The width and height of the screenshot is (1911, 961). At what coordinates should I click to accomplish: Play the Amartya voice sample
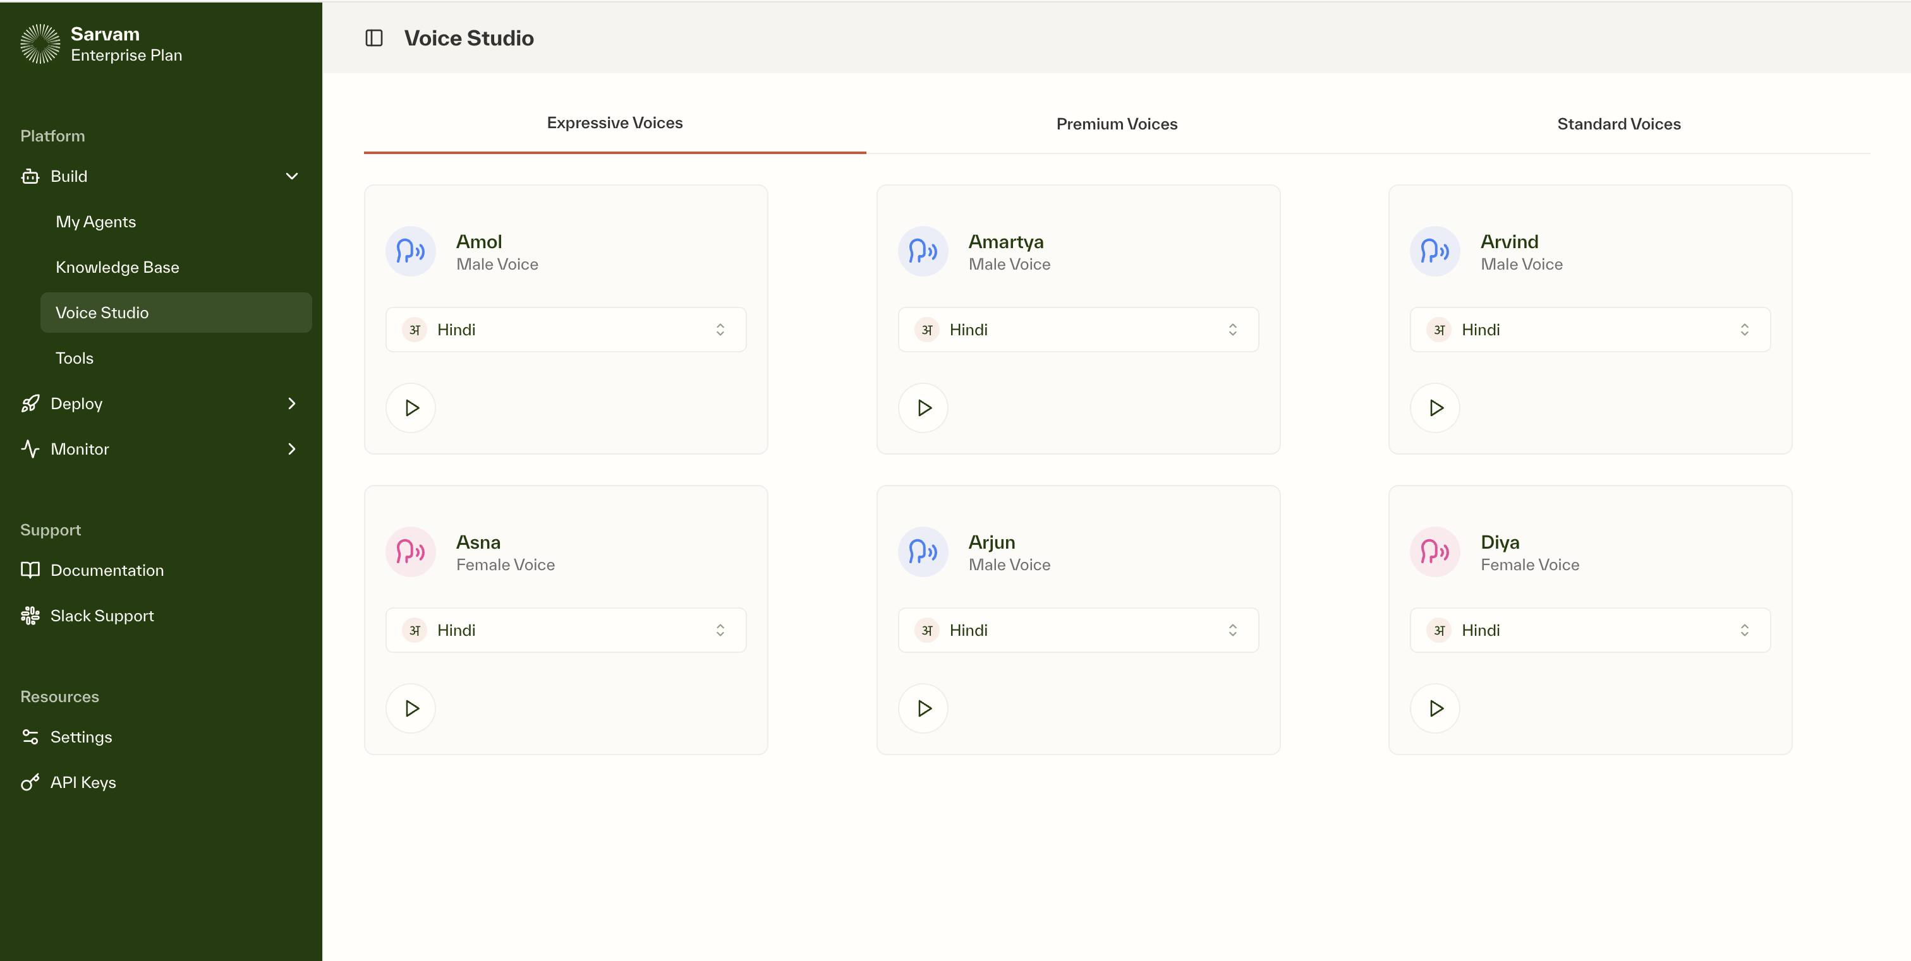tap(924, 407)
